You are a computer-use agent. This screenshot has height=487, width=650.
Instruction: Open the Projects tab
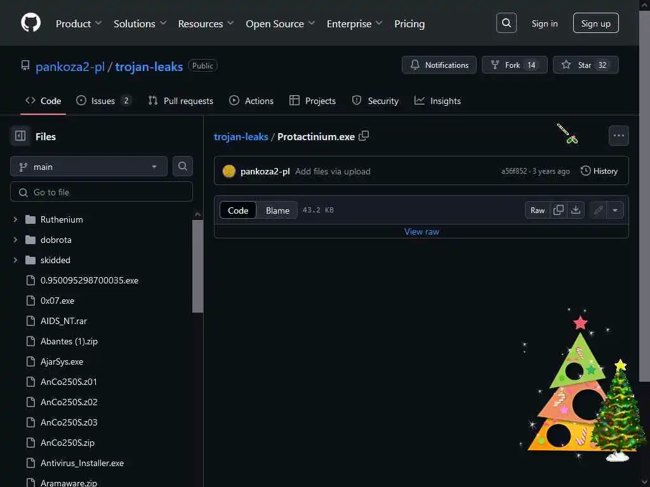[x=312, y=101]
